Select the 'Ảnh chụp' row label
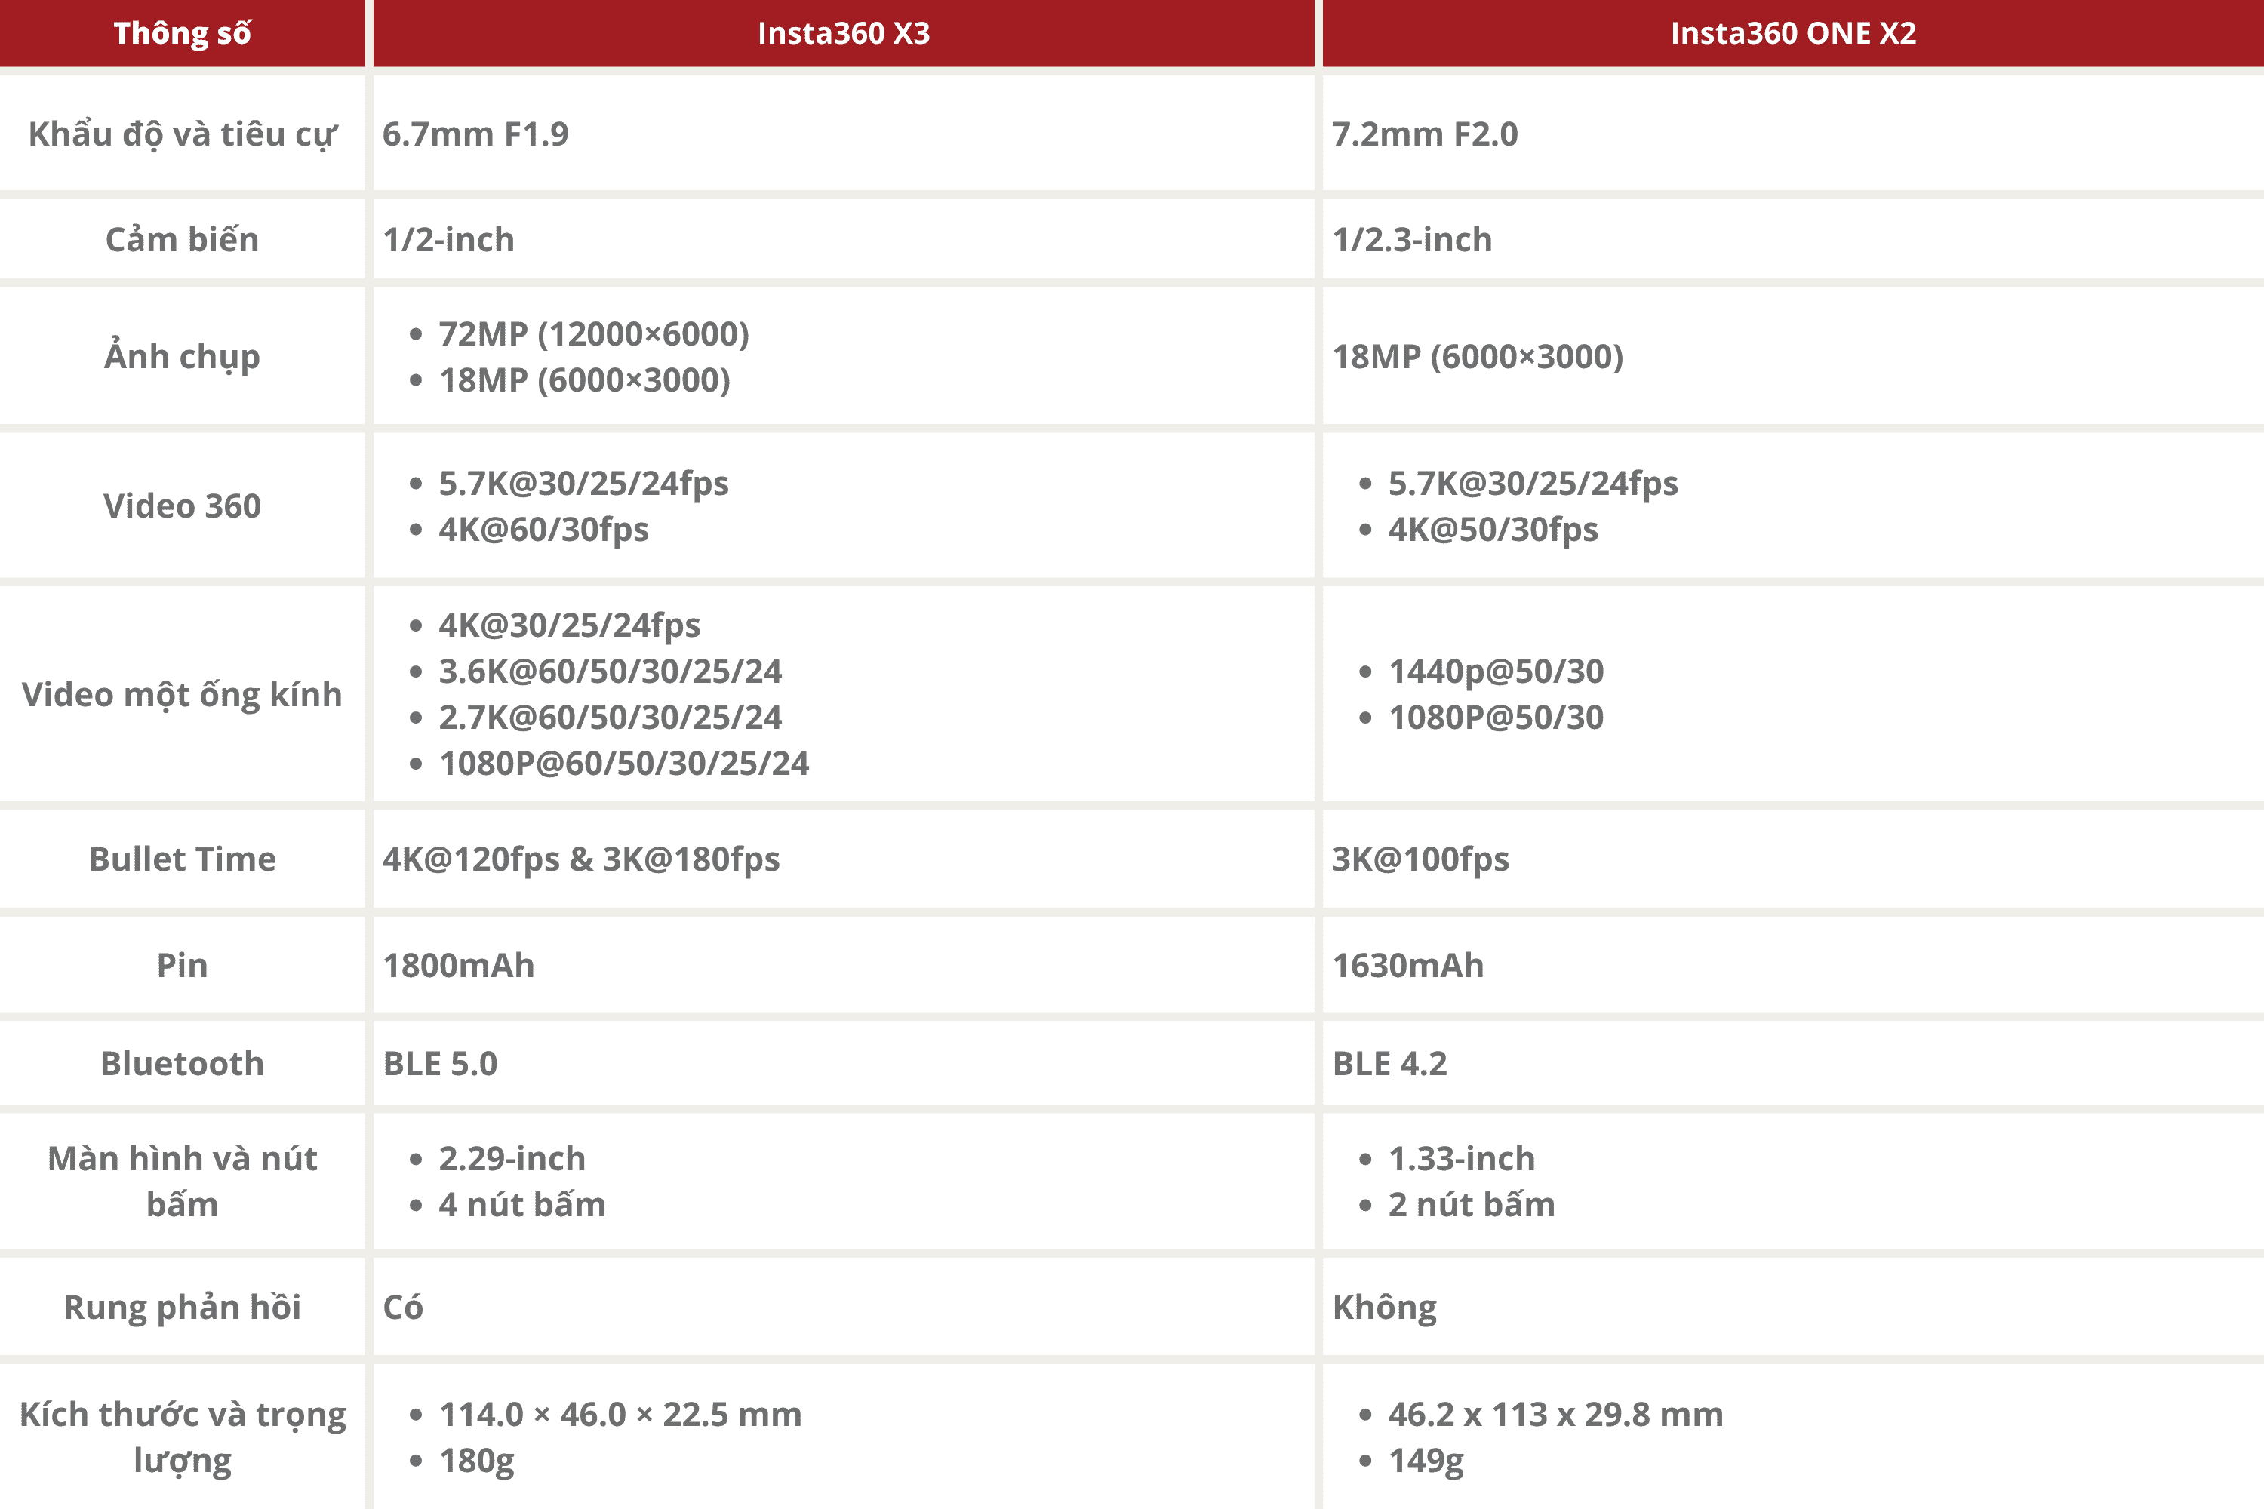The width and height of the screenshot is (2264, 1509). tap(182, 355)
